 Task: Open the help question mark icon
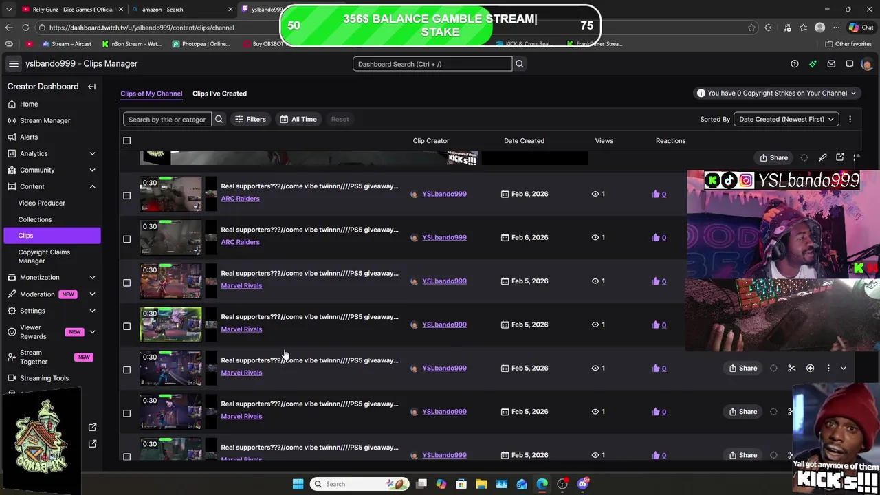tap(795, 64)
